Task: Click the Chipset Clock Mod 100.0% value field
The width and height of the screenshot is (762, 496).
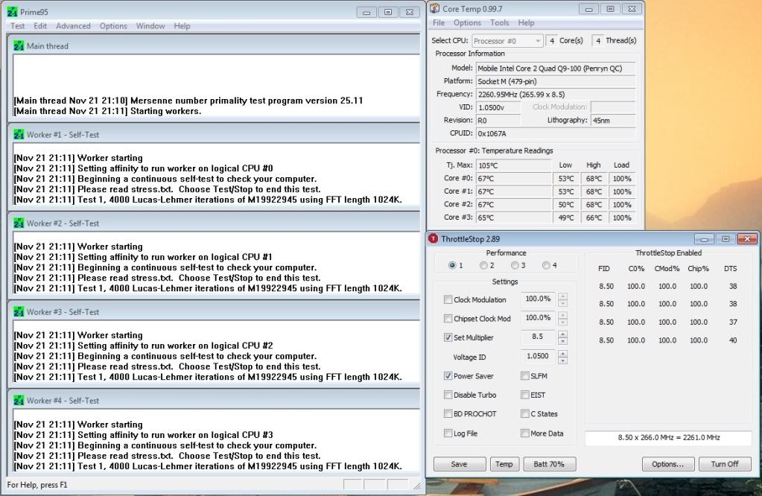Action: (538, 318)
